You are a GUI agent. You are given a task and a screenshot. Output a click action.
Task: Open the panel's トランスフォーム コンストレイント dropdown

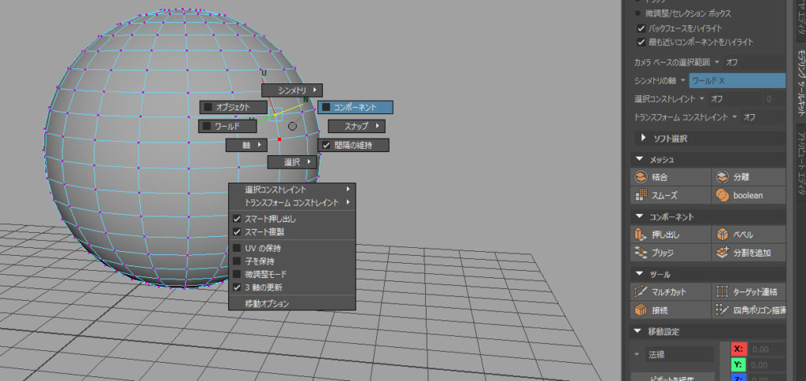(736, 117)
